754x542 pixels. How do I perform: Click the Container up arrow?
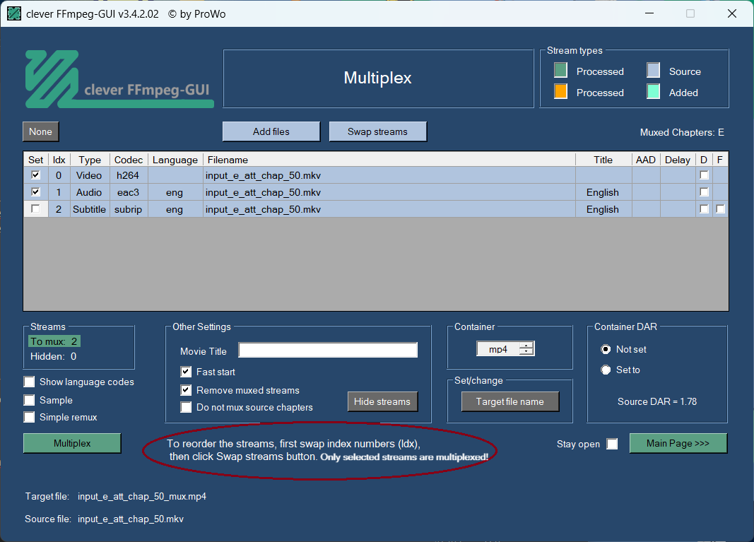[x=526, y=346]
